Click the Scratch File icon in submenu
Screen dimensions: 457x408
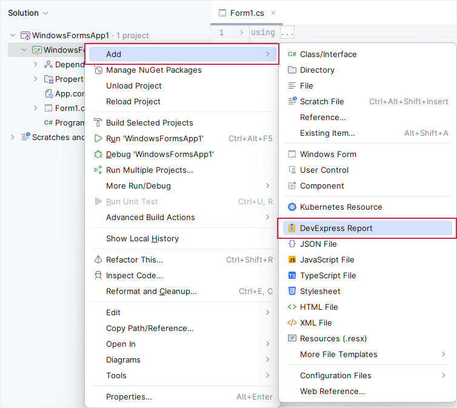(292, 101)
